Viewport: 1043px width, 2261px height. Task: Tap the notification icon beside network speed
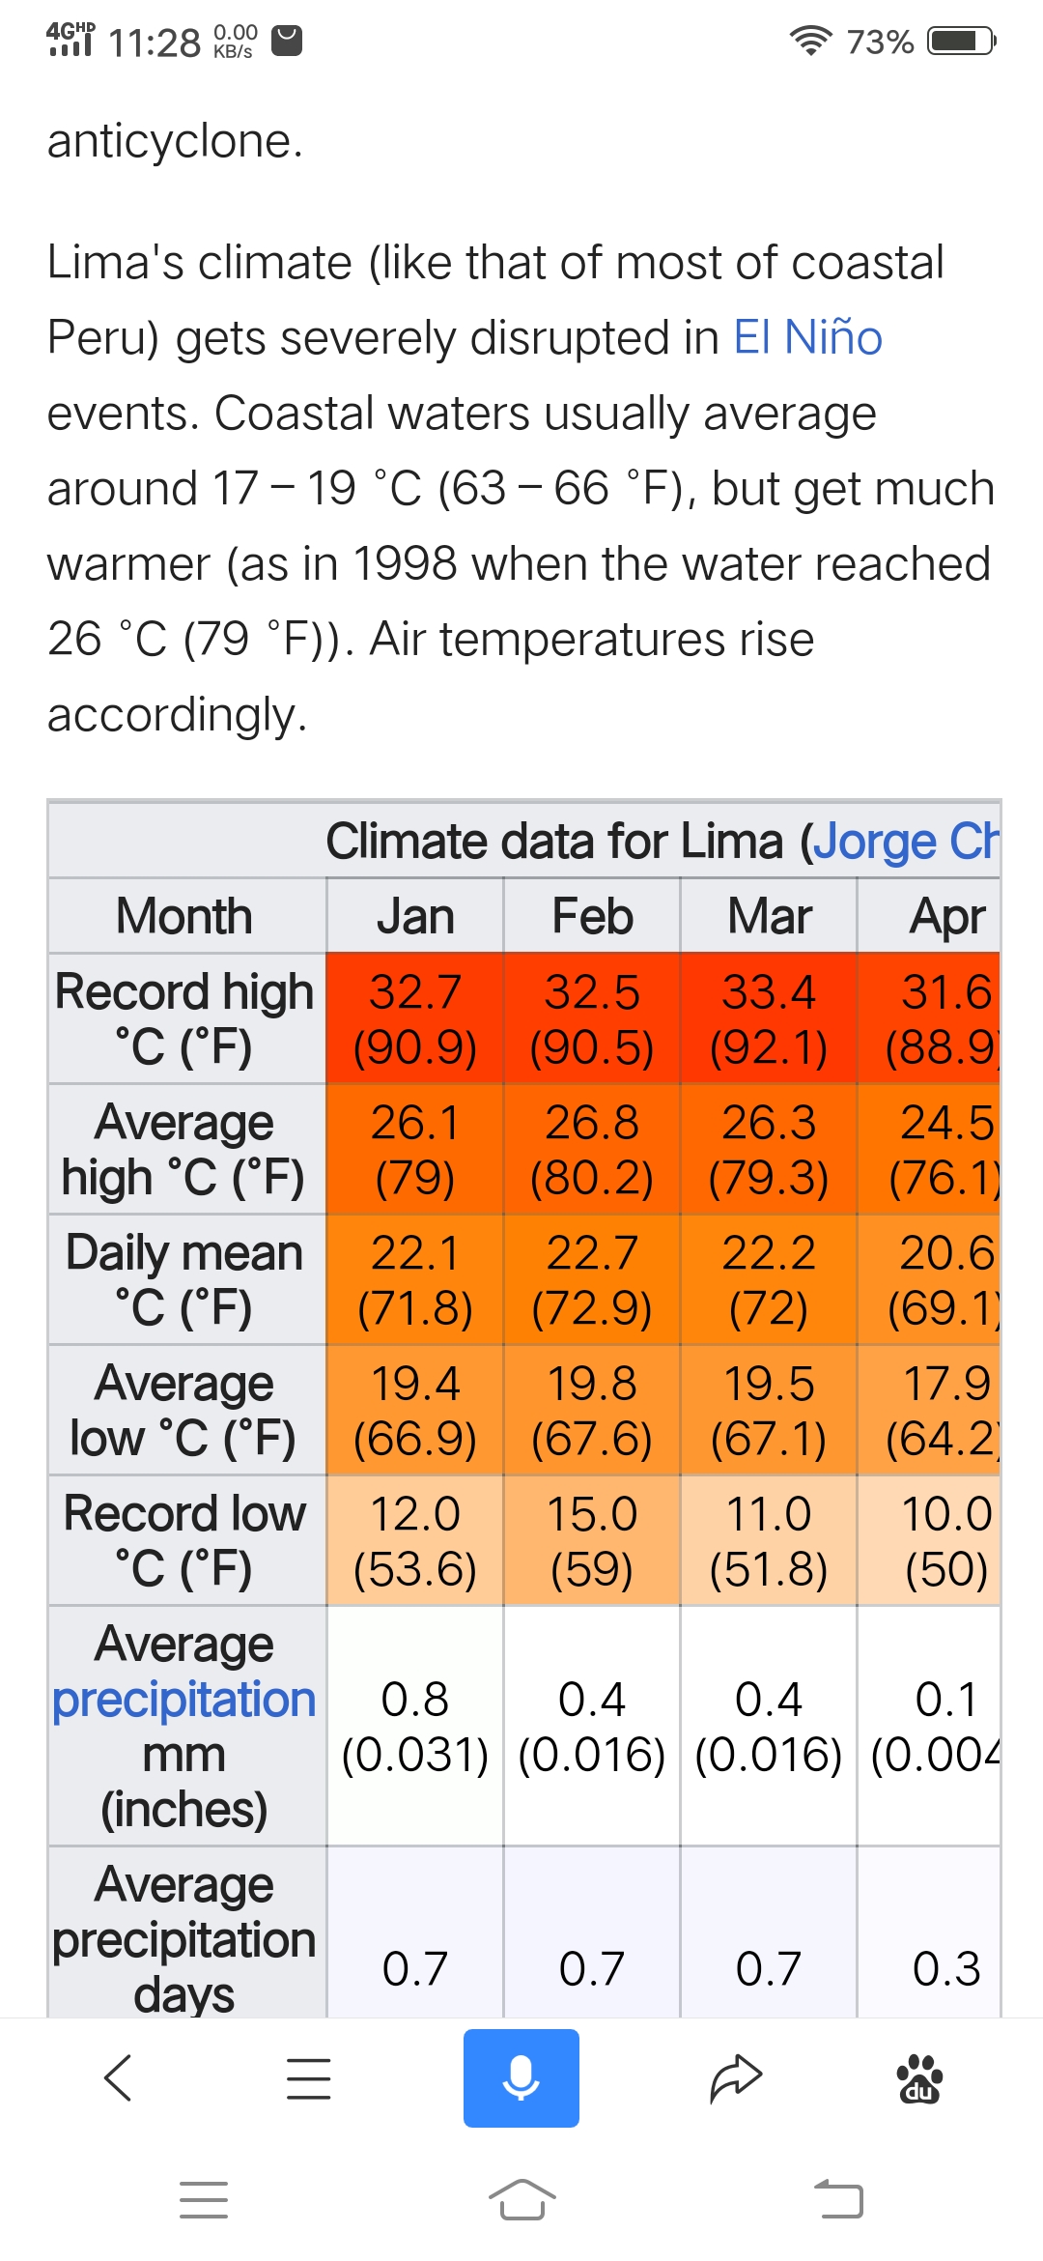pos(287,41)
